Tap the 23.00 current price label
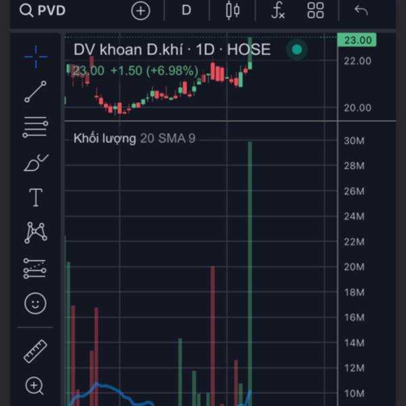The height and width of the screenshot is (406, 406). [357, 40]
